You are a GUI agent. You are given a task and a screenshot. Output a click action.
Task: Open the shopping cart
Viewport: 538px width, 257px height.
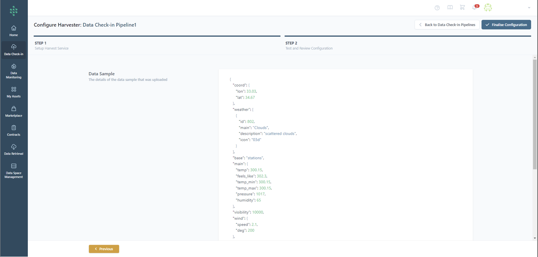[x=462, y=8]
